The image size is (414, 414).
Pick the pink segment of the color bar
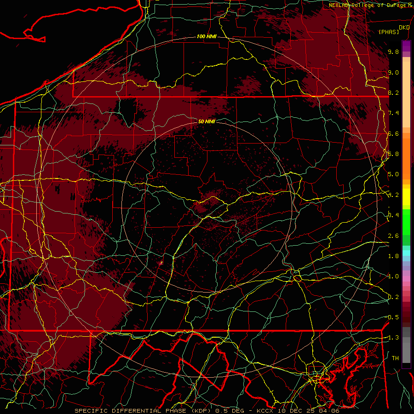pos(406,278)
